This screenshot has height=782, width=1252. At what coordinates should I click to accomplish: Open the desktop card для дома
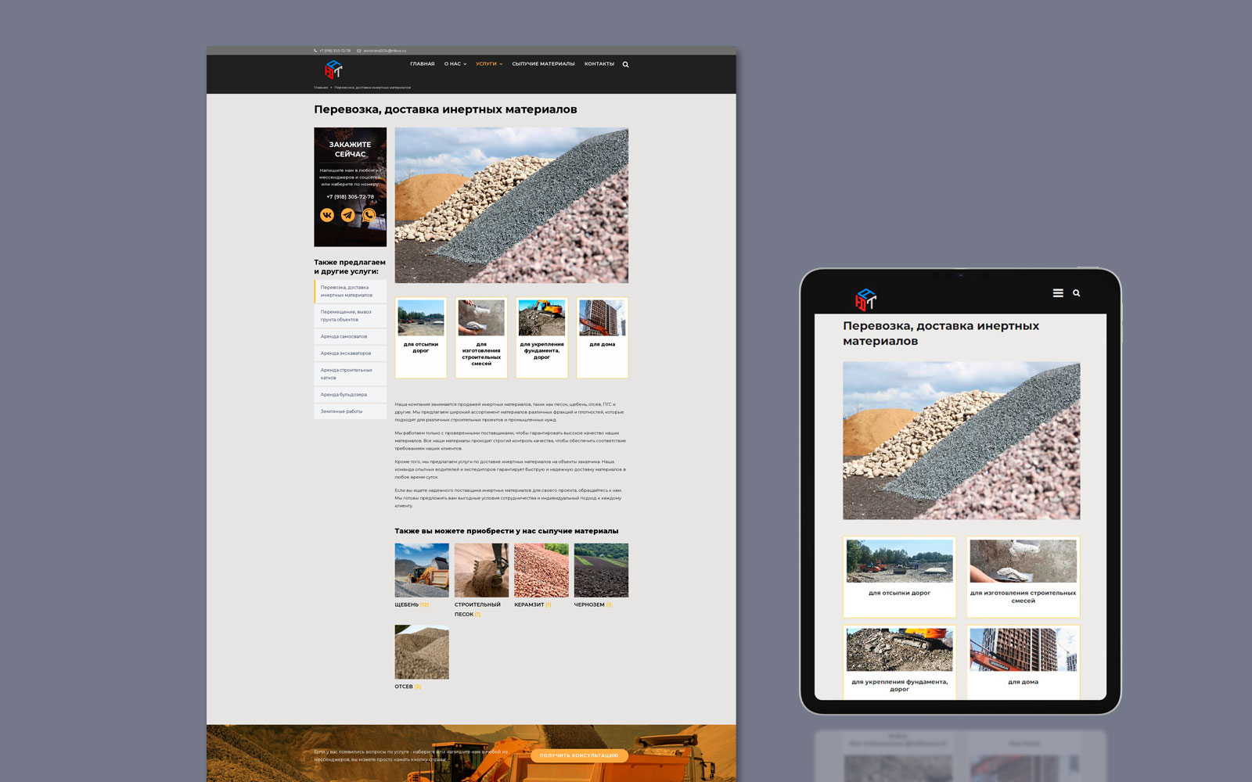point(603,338)
